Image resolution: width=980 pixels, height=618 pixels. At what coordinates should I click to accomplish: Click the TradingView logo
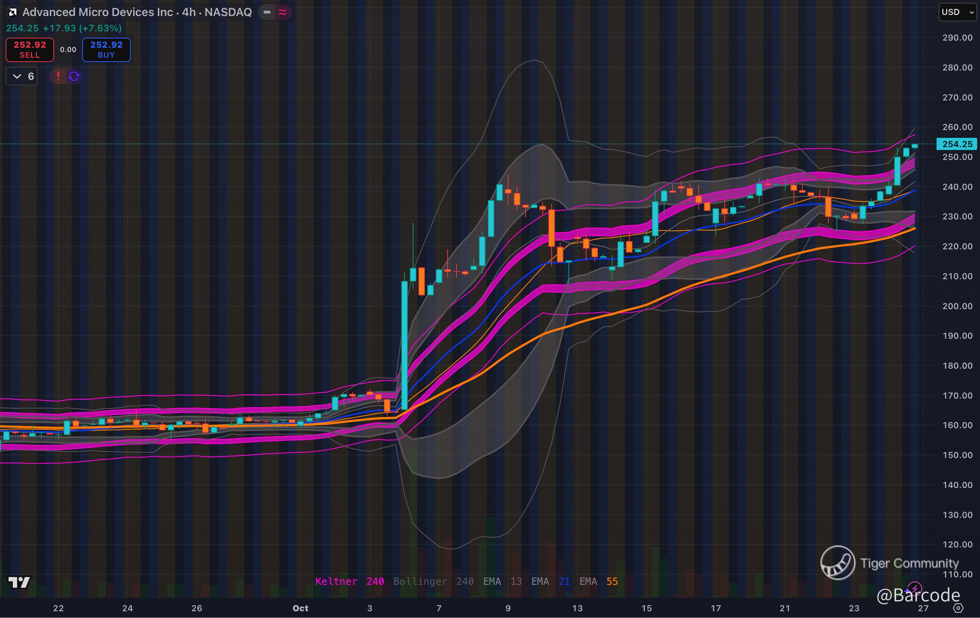click(x=19, y=582)
